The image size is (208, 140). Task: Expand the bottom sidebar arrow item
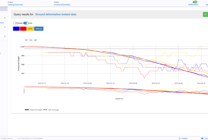tap(5, 36)
